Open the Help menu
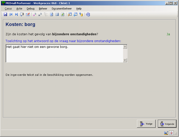 [x=79, y=9]
